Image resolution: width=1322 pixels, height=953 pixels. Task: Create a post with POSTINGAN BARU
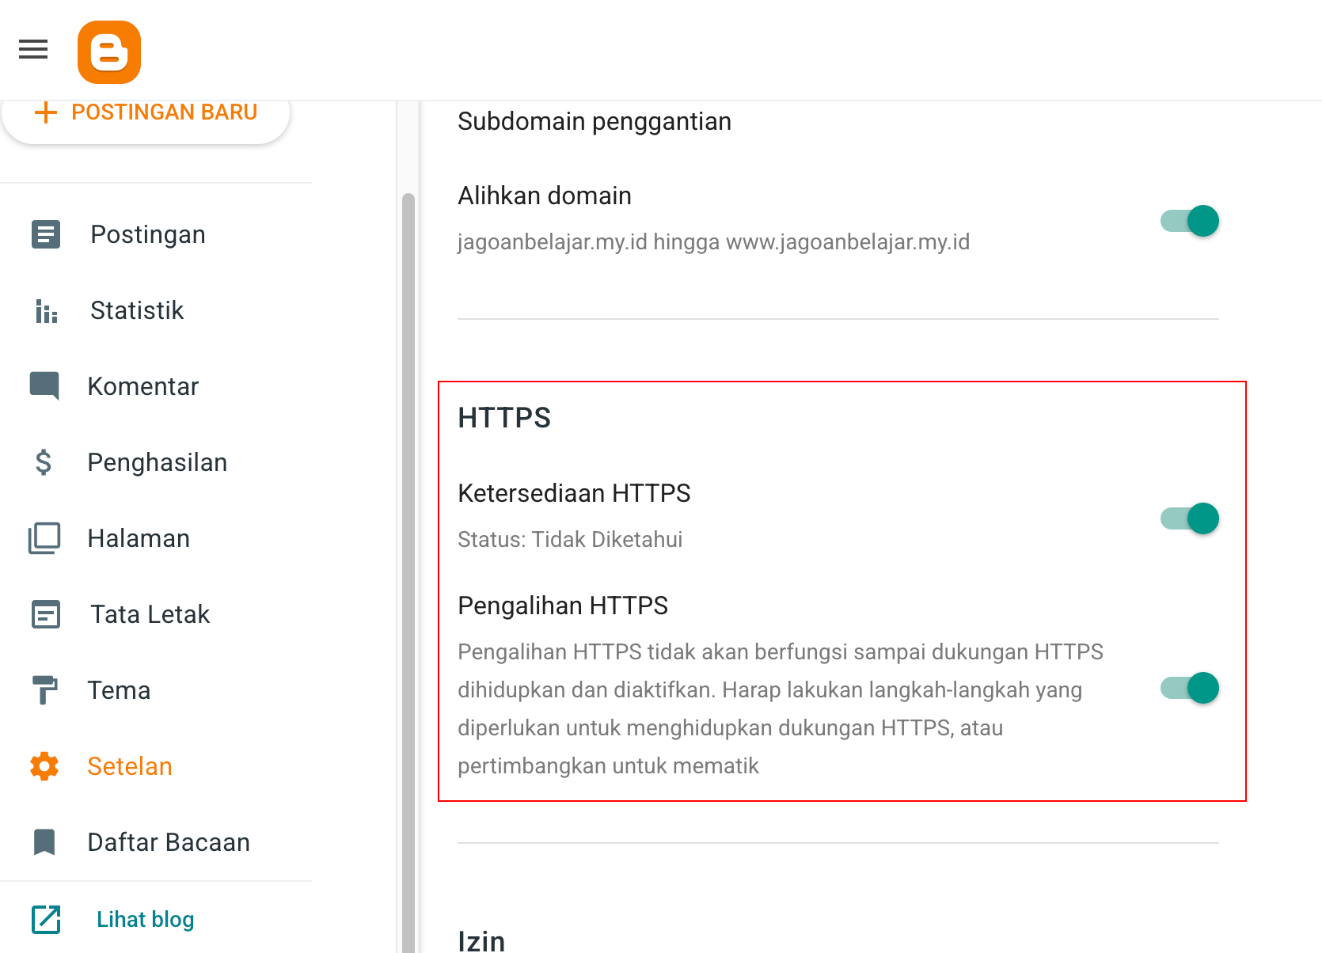(x=146, y=113)
